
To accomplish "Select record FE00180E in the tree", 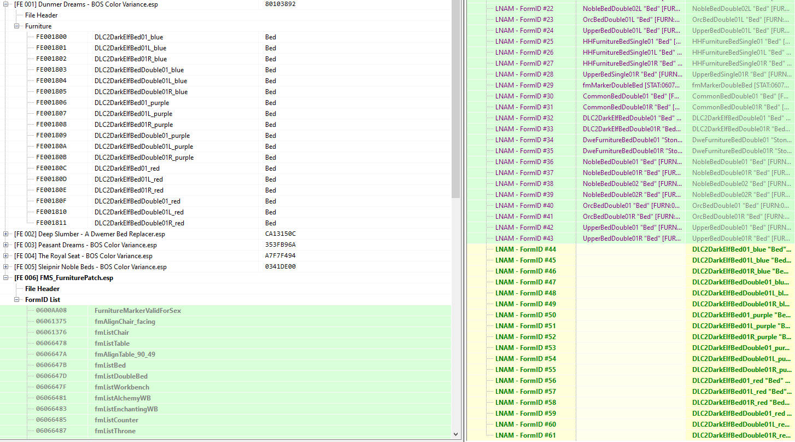I will [x=226, y=190].
